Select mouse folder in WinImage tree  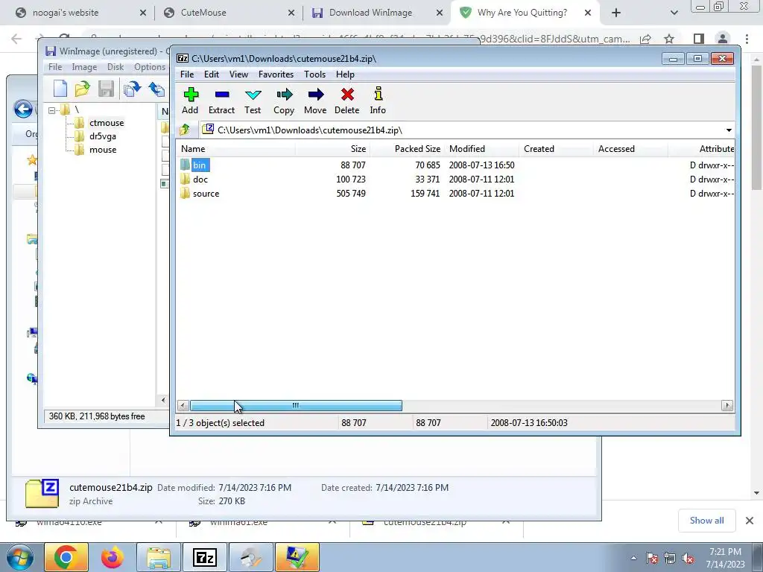(103, 150)
